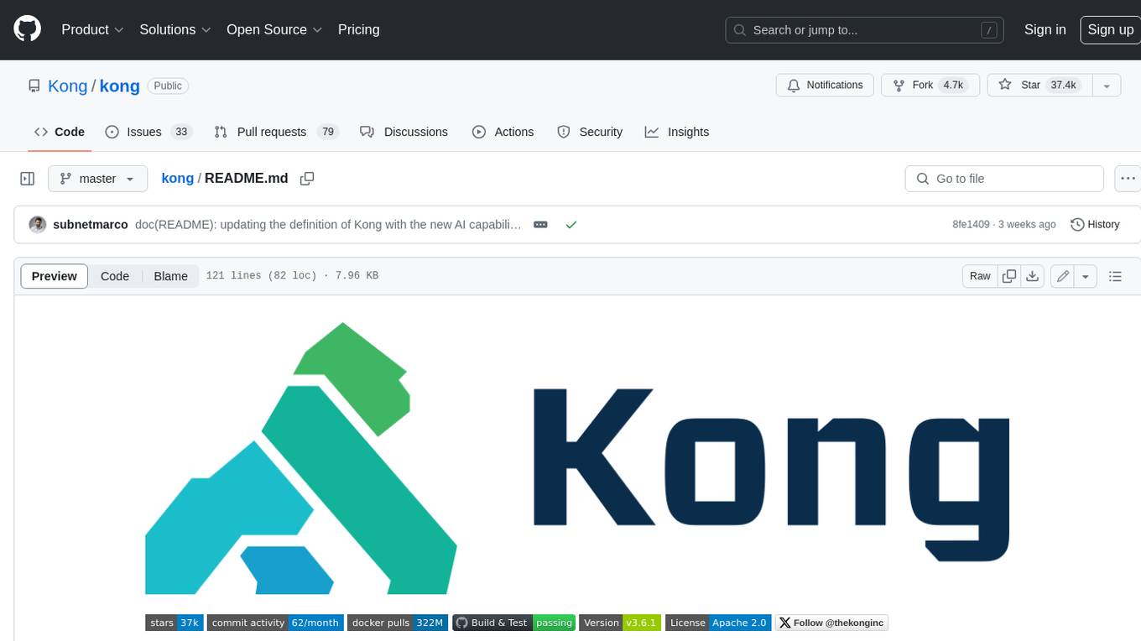Copy raw file contents icon

[1009, 276]
